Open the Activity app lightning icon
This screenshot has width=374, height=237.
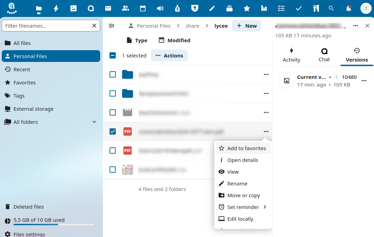[x=56, y=9]
